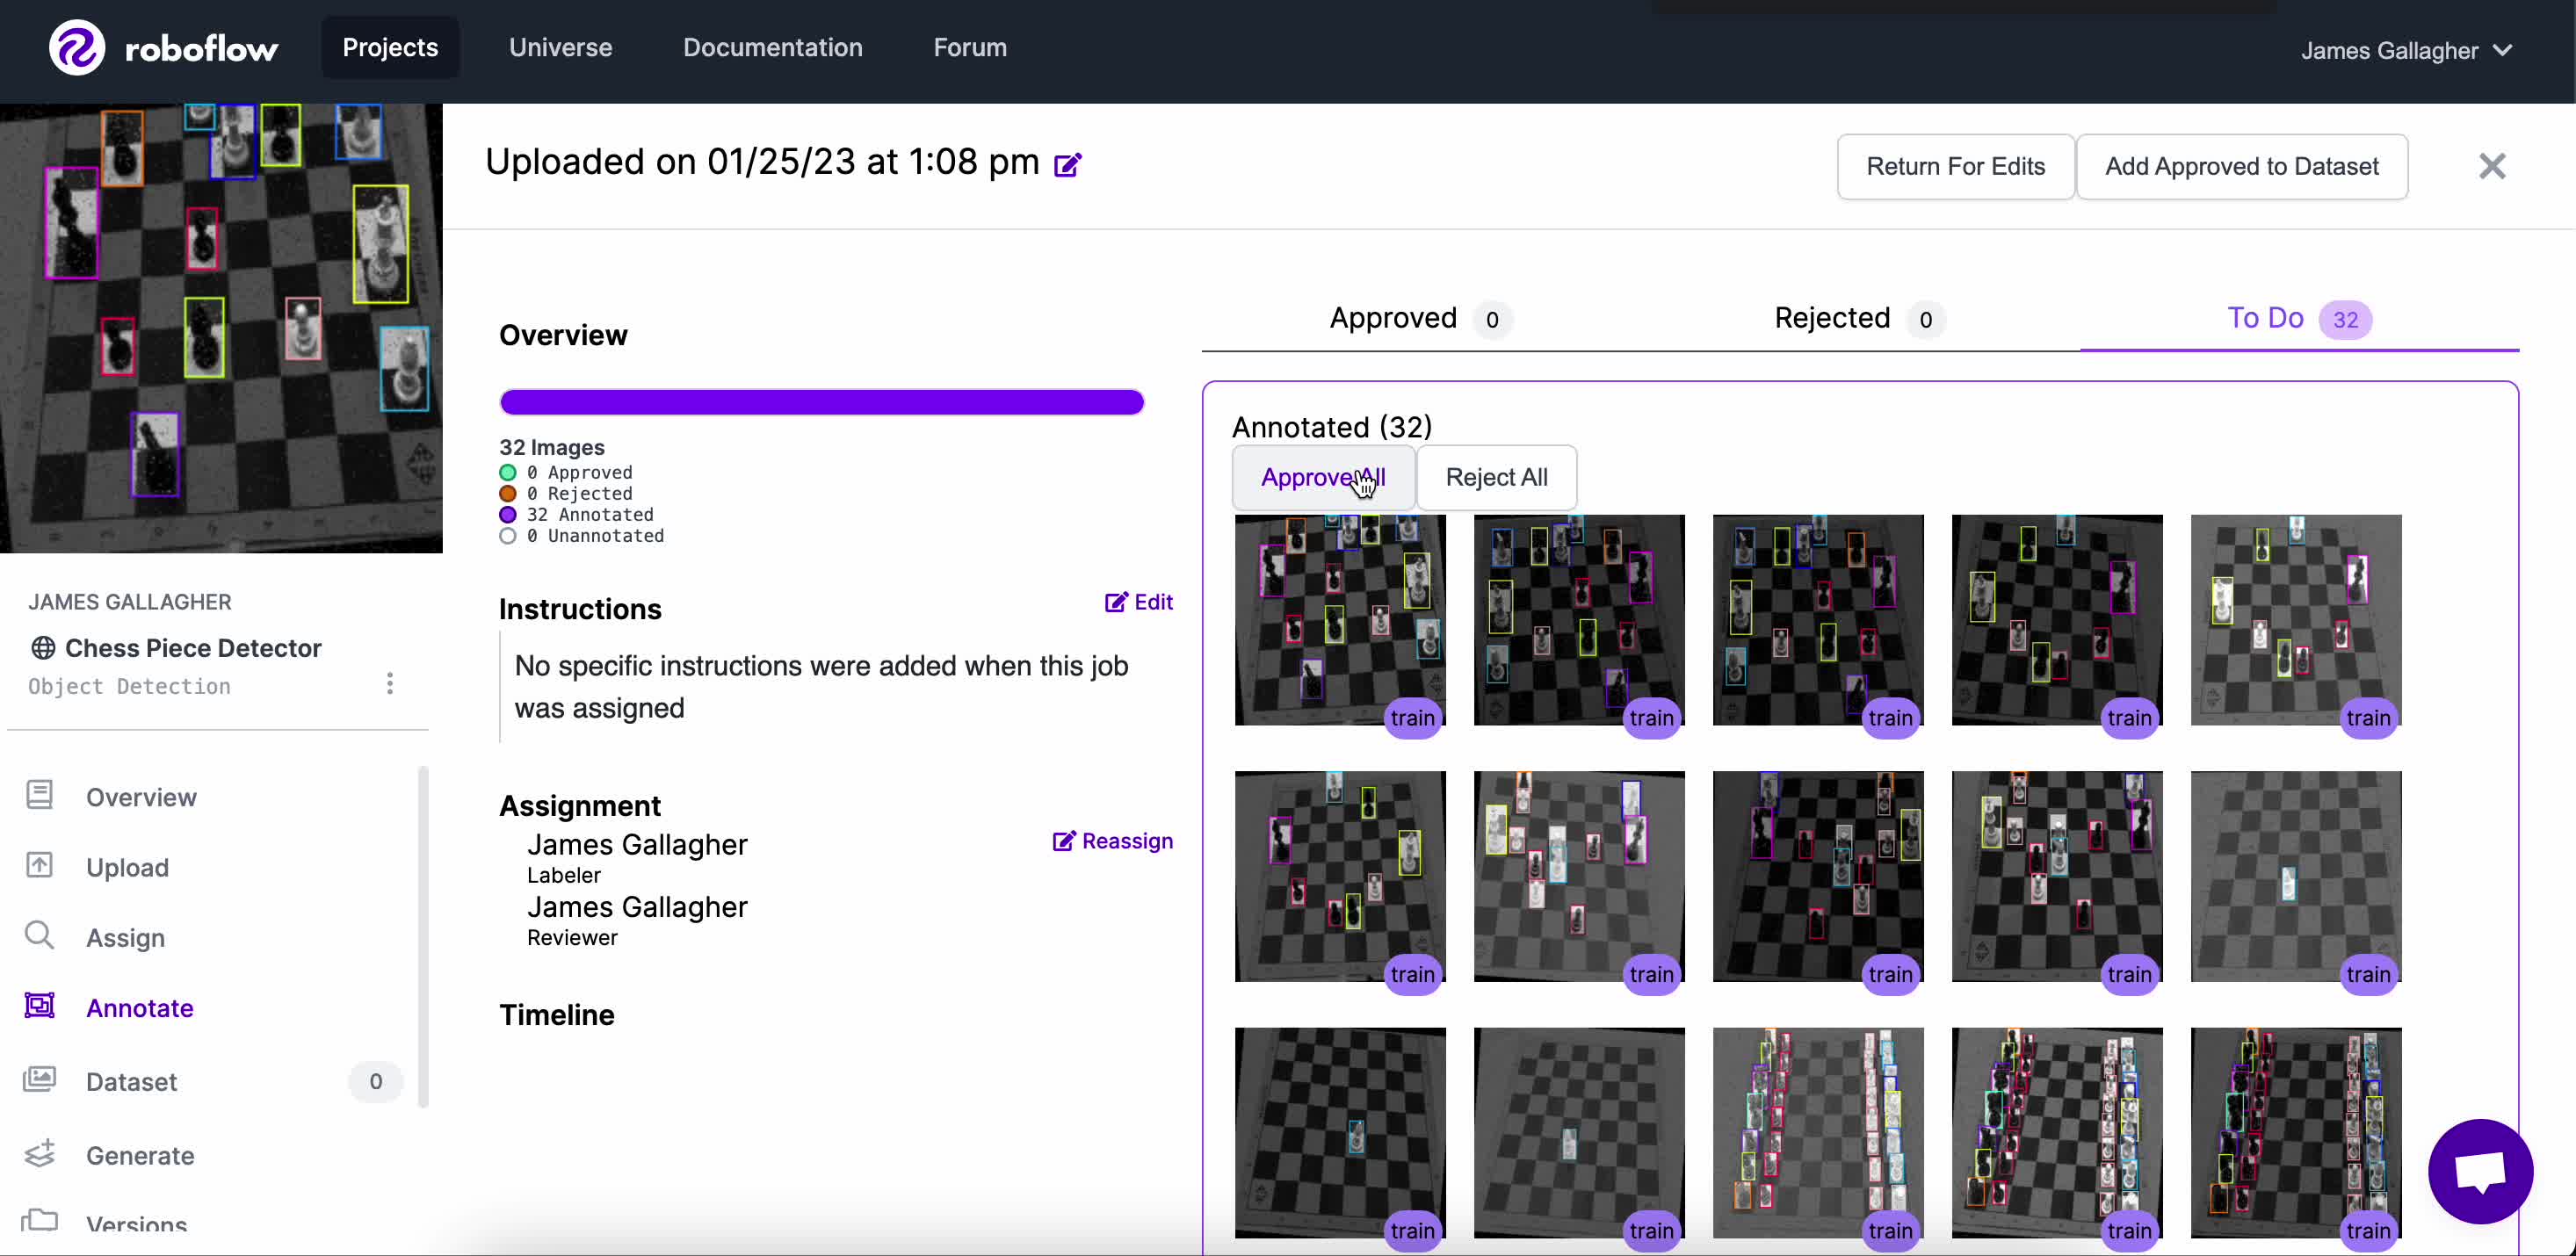Click the edit pencil next to upload title
Viewport: 2576px width, 1256px height.
point(1067,165)
